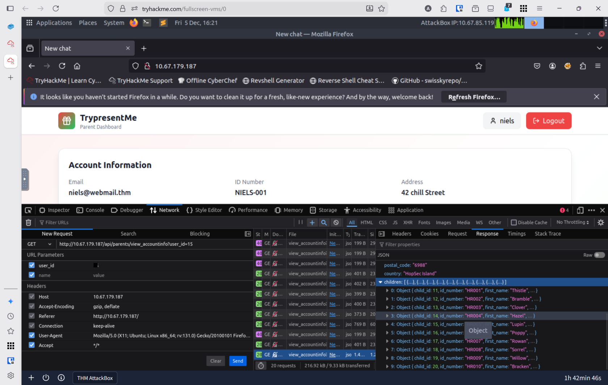Click the VM power icon in bottom bar
The image size is (608, 385).
[x=46, y=378]
